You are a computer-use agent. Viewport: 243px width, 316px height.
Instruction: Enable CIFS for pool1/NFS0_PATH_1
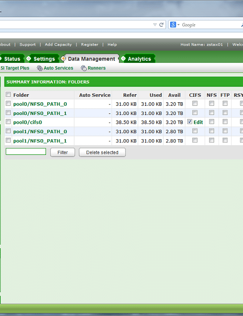(195, 140)
